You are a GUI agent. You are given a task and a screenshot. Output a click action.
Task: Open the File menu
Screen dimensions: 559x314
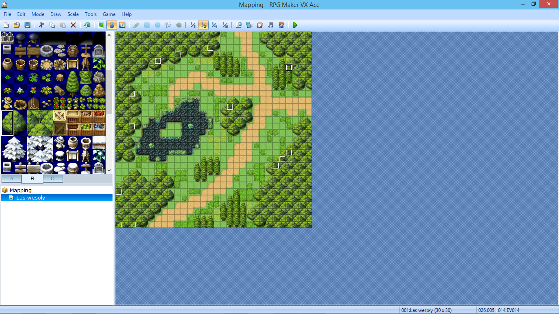click(7, 14)
